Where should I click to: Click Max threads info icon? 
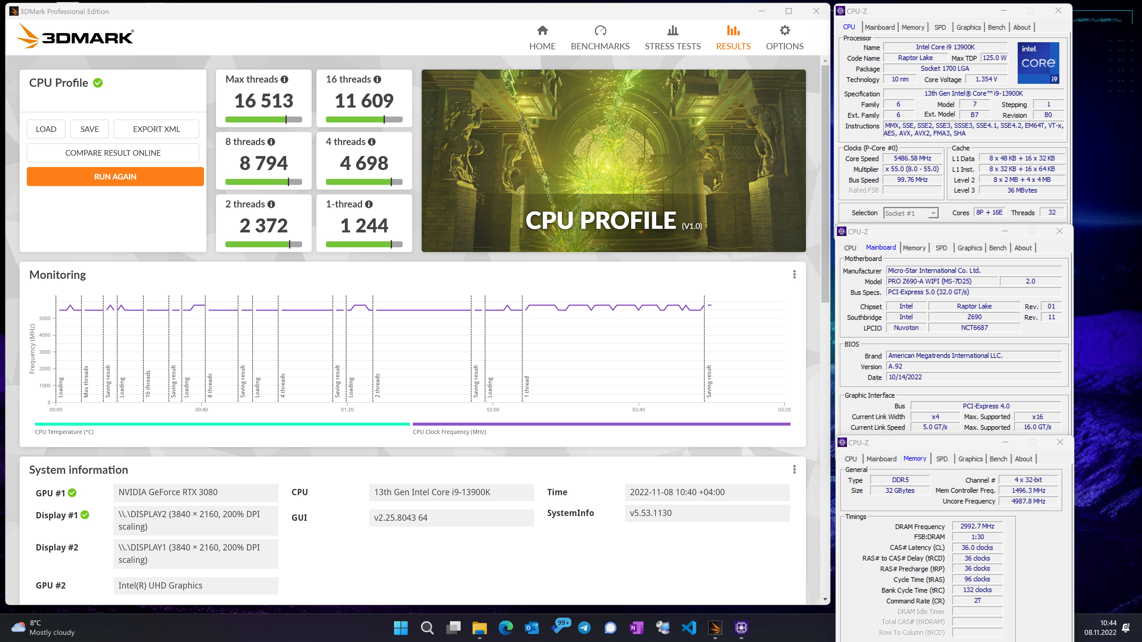tap(285, 79)
